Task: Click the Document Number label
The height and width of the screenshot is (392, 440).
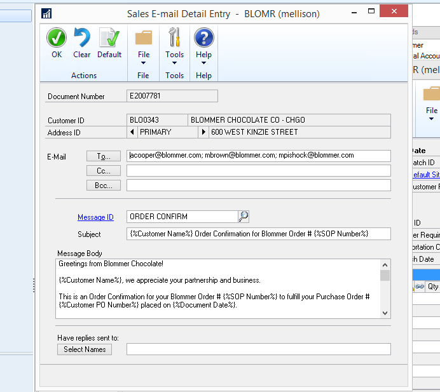Action: pos(76,97)
